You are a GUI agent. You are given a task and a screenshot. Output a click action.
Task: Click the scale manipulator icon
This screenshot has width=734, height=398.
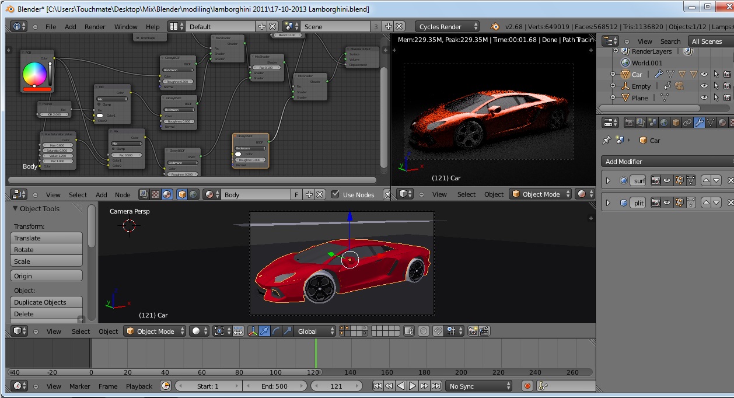[287, 331]
